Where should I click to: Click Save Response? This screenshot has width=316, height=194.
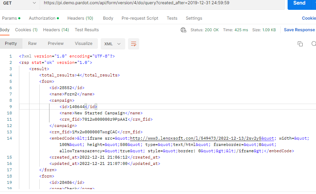point(299,30)
